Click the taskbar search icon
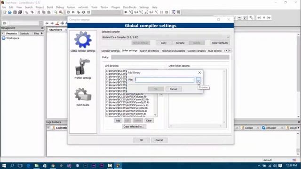Image resolution: width=301 pixels, height=169 pixels. click(12, 166)
